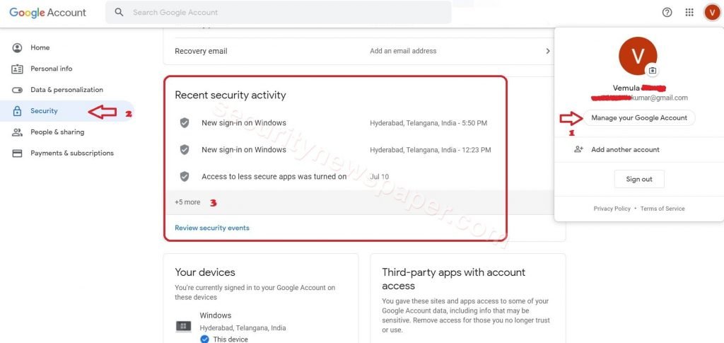
Task: Open Review security events link
Action: pos(212,228)
